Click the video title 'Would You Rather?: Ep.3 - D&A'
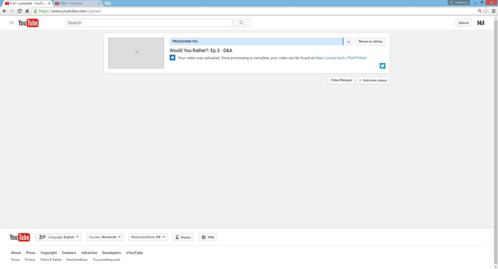Screen dimensions: 498x269 [x=201, y=51]
